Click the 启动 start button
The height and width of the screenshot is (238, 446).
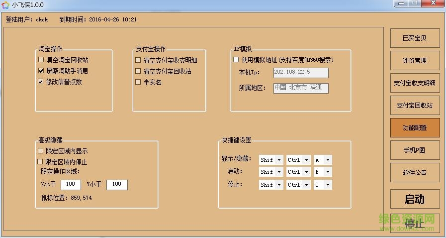pyautogui.click(x=415, y=199)
